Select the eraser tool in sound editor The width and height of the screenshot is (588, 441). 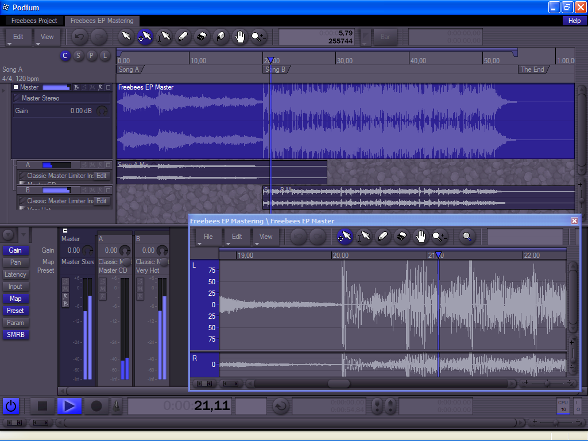point(401,237)
